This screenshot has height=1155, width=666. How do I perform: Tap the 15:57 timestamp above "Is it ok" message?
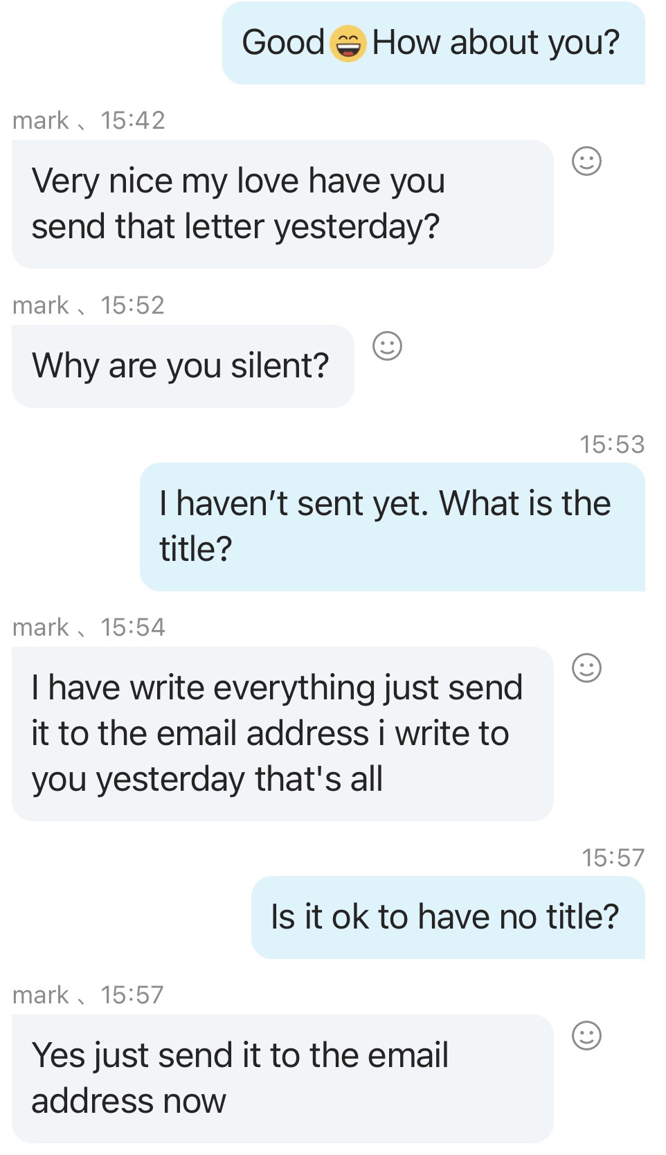click(x=613, y=858)
